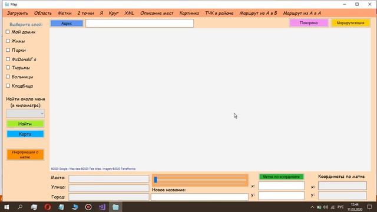Show hidden system tray icons
Image resolution: width=377 pixels, height=212 pixels.
[312, 207]
